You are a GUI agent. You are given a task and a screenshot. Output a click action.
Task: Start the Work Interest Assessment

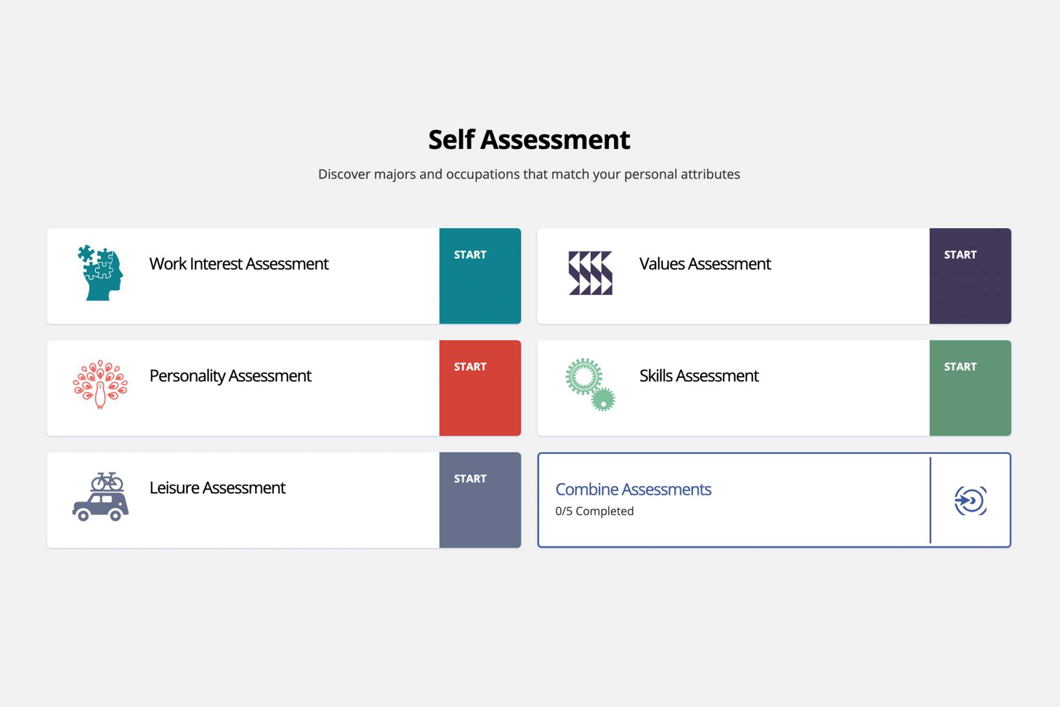(x=480, y=276)
